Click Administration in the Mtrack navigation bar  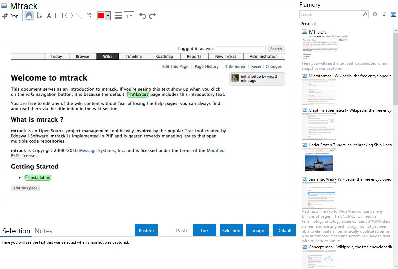point(264,56)
